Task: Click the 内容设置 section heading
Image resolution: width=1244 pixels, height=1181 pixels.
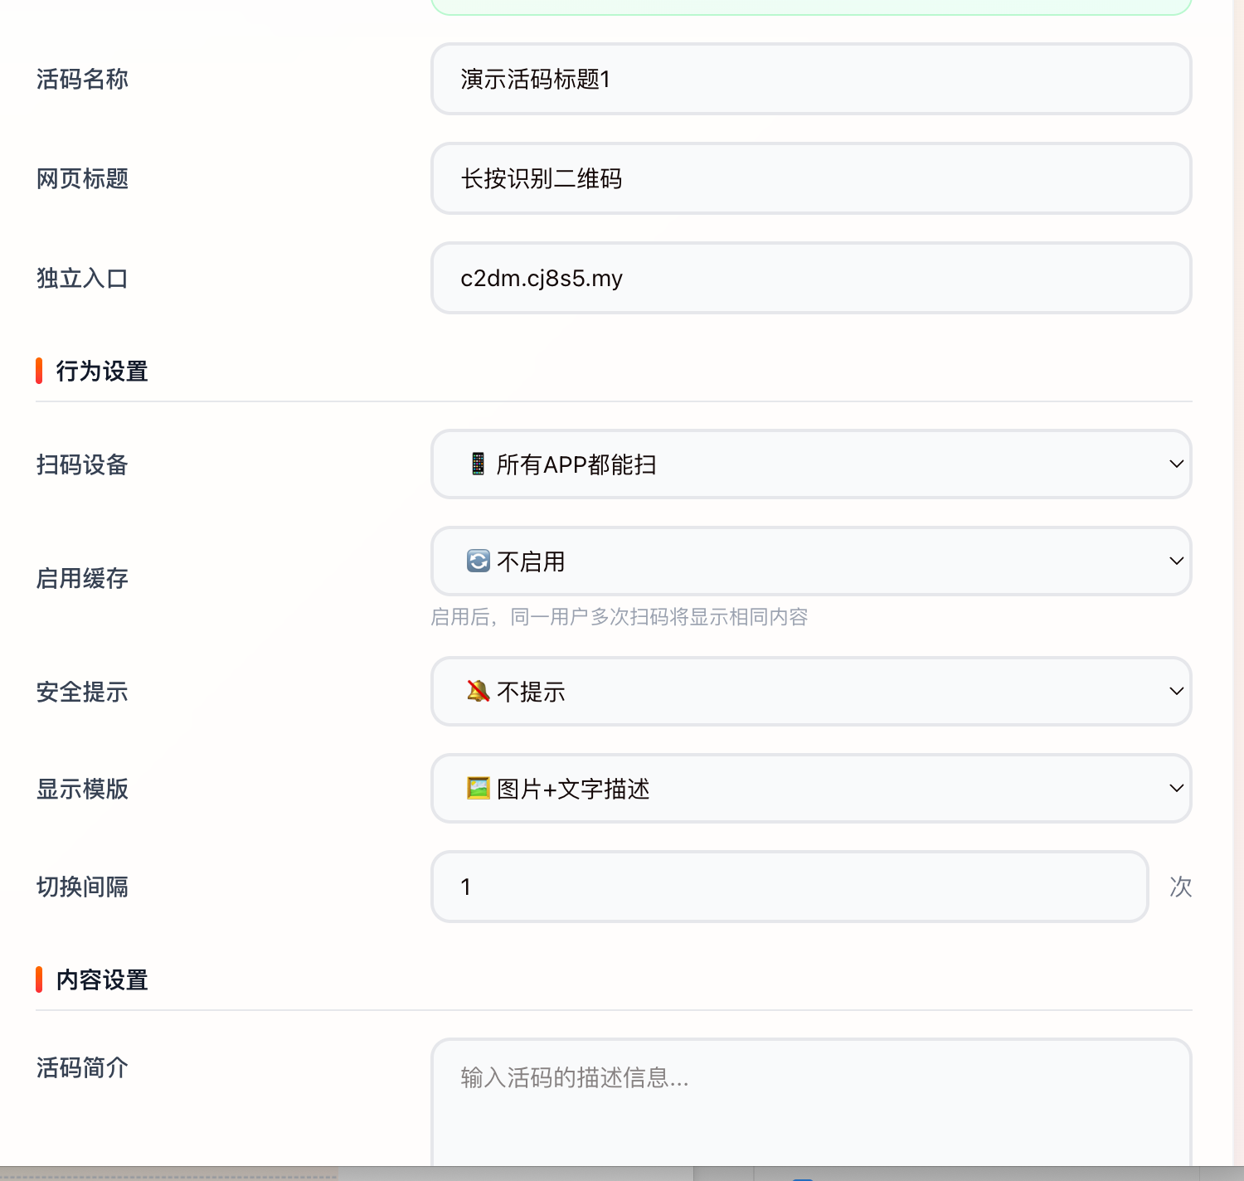Action: [102, 979]
